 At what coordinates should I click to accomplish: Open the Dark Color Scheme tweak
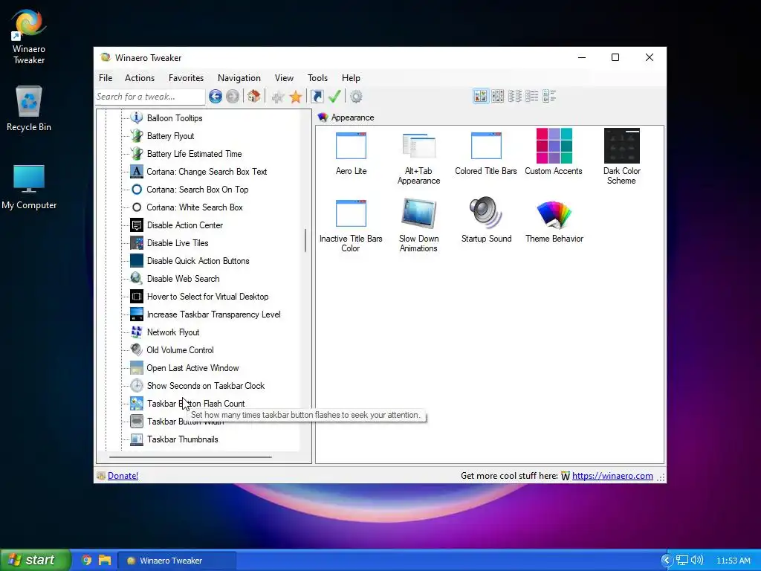pos(622,158)
